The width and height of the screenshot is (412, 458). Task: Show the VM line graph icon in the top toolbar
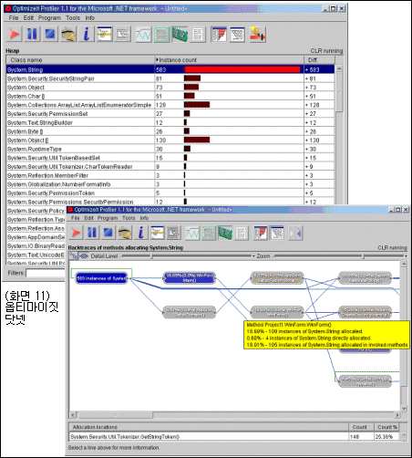pos(143,34)
